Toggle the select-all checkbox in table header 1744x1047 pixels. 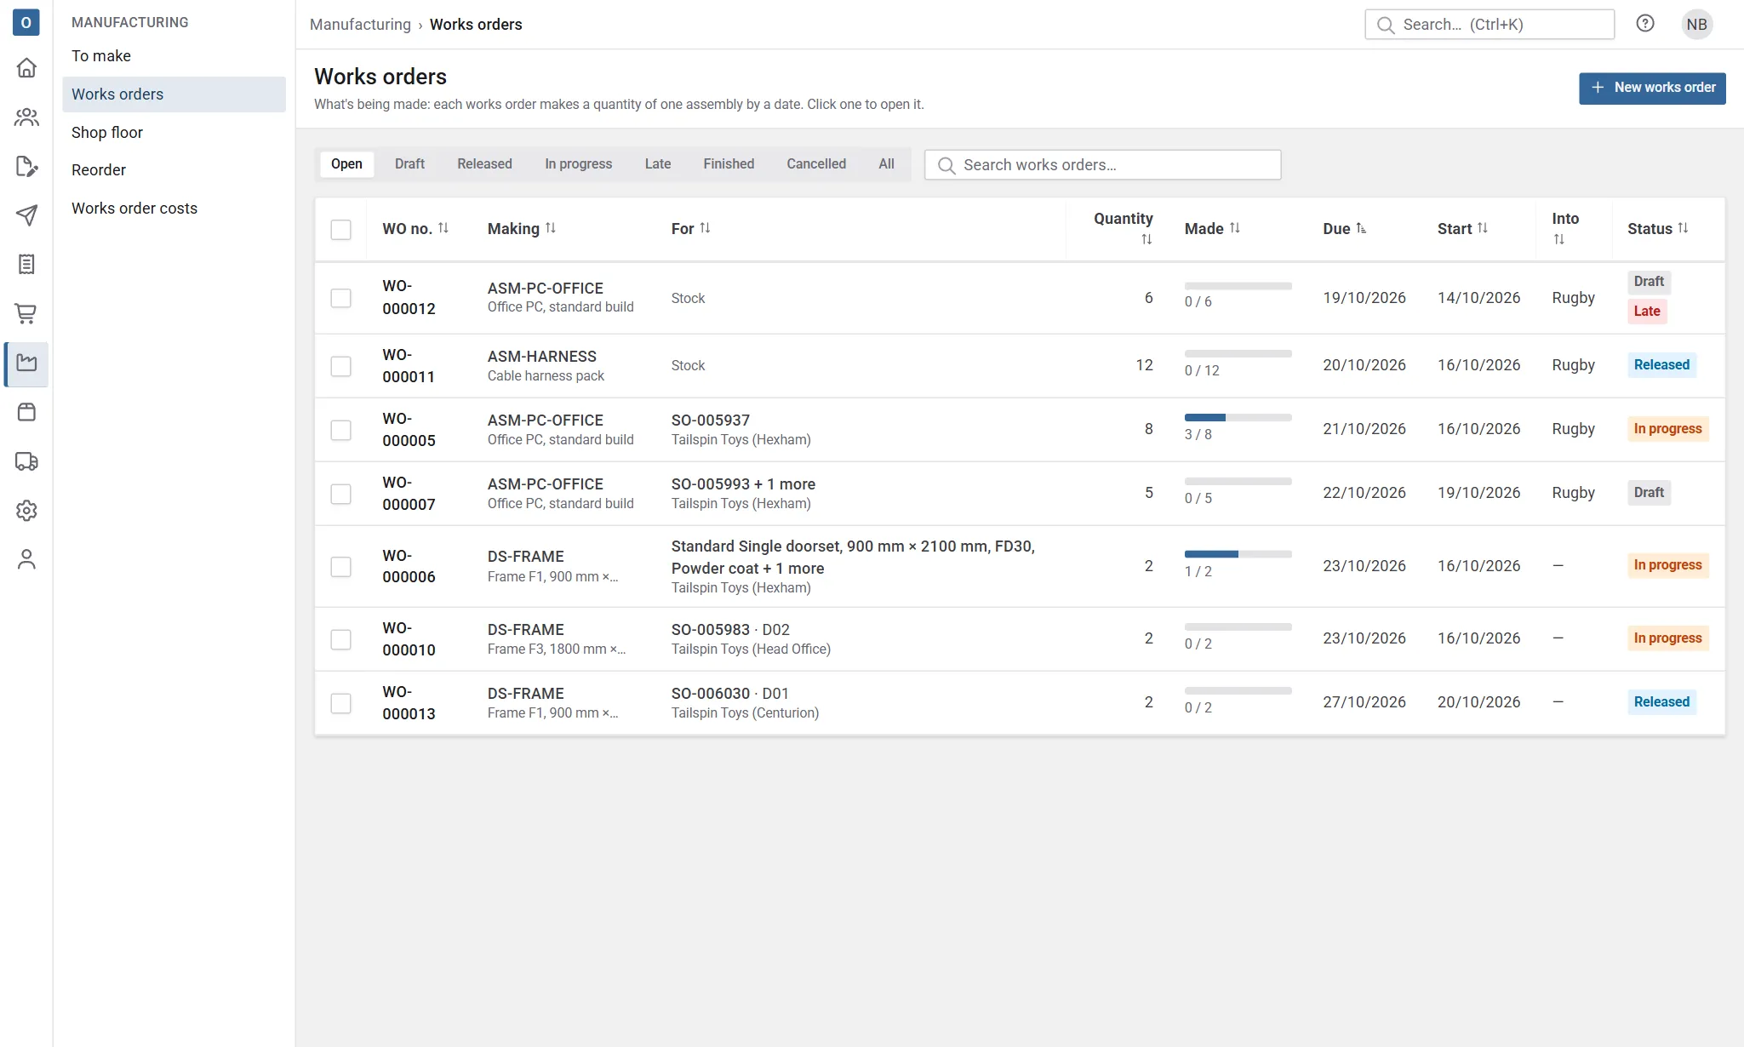pos(340,229)
